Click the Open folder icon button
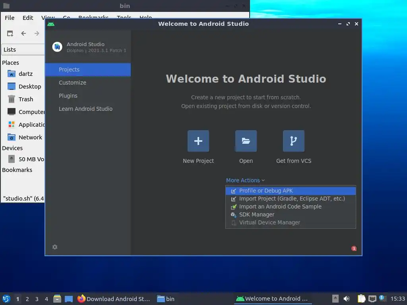The width and height of the screenshot is (407, 305). 246,141
